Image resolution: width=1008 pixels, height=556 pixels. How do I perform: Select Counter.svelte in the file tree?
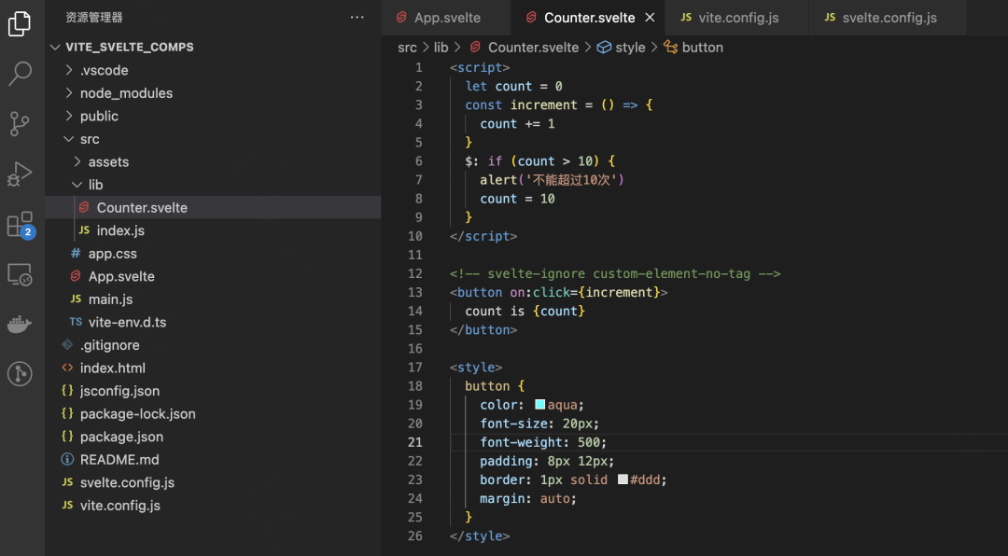[x=213, y=208]
